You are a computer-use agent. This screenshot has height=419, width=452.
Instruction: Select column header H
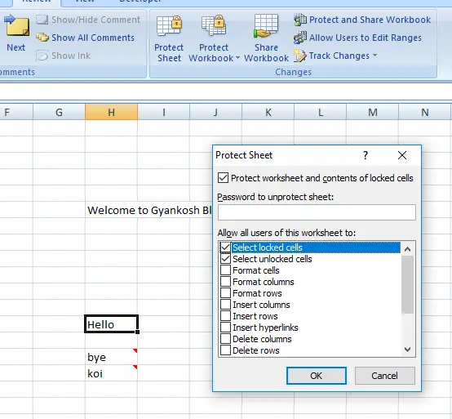coord(111,112)
